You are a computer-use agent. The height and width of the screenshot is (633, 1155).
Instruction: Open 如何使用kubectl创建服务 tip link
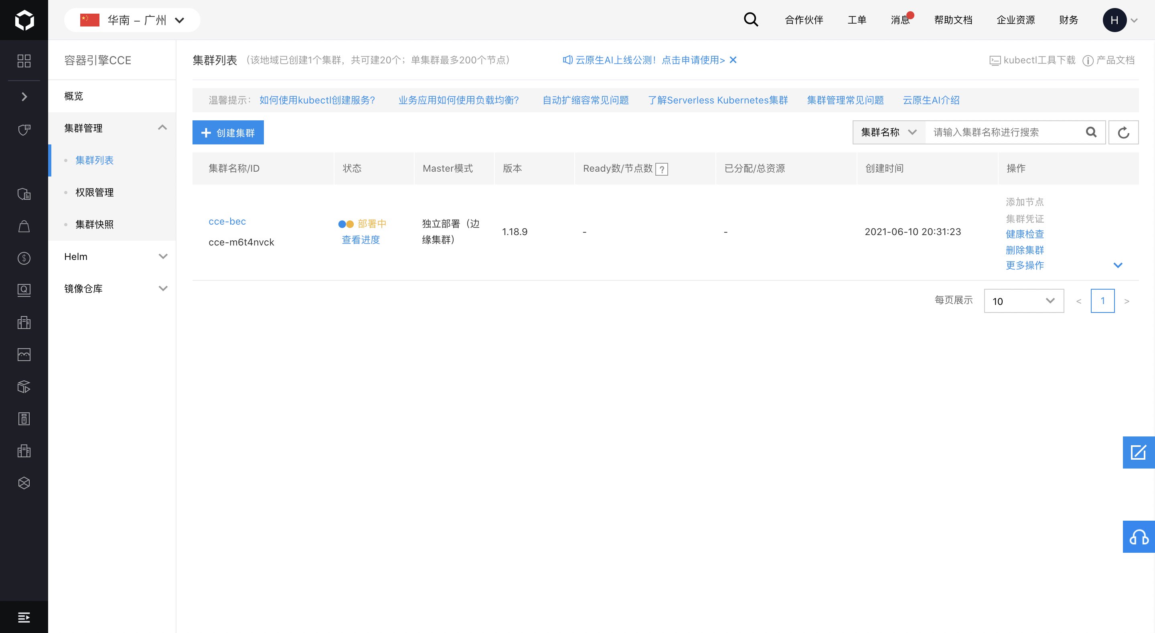(x=317, y=99)
